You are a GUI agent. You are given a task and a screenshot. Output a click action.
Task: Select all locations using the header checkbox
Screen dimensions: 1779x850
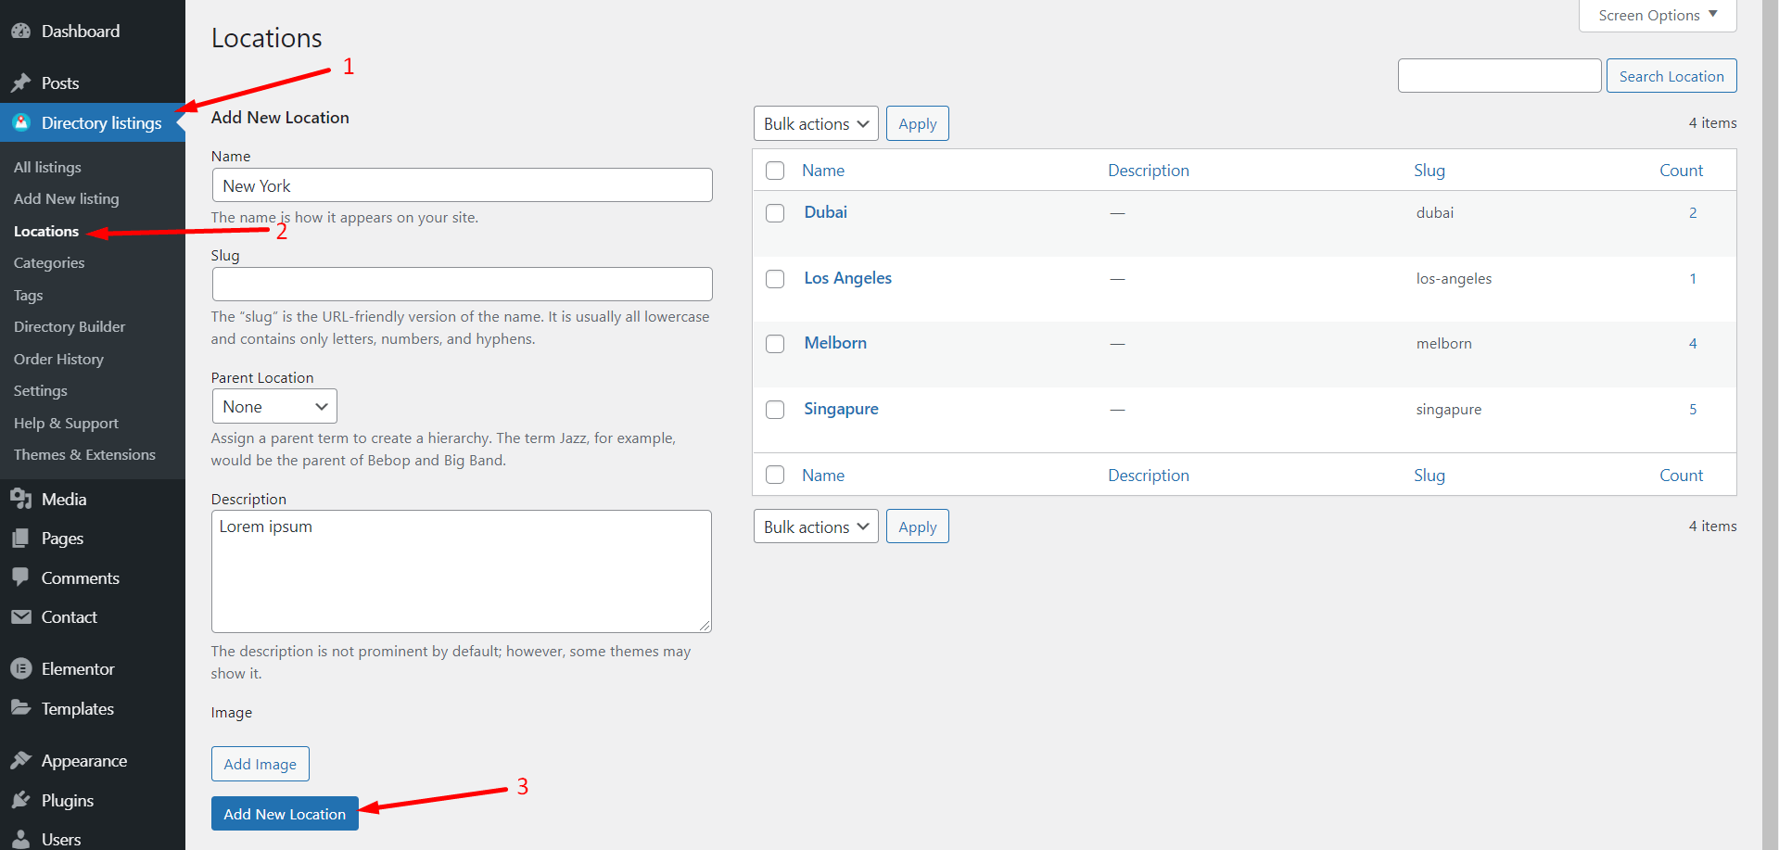(775, 171)
